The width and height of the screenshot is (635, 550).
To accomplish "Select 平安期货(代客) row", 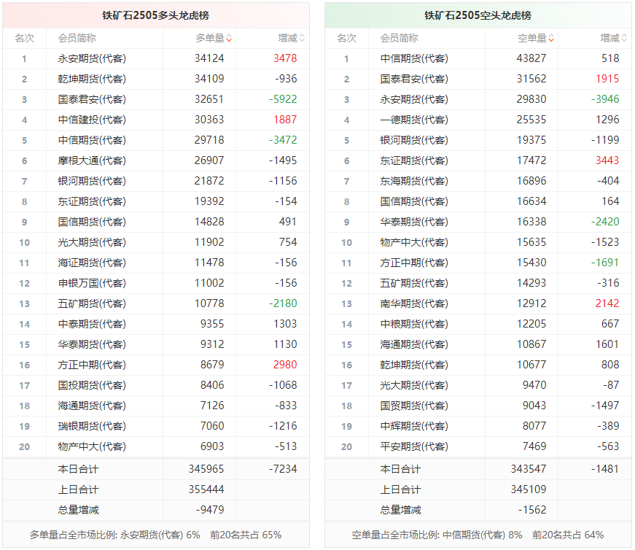I will [x=478, y=446].
